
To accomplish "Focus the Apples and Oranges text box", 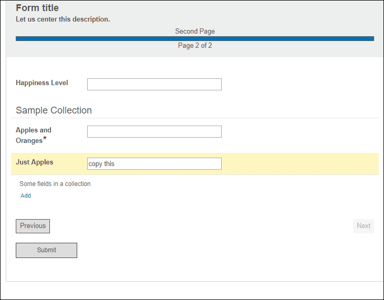I will point(154,132).
